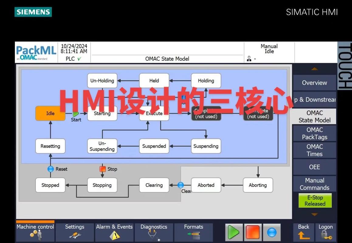Select the Holding state box

(x=206, y=80)
